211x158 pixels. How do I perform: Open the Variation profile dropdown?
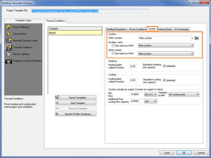[x=197, y=95]
